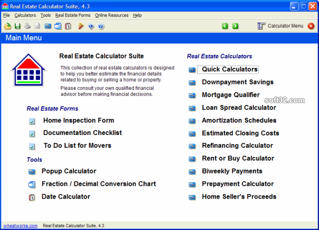Click the large house logo image
This screenshot has width=319, height=230.
[x=29, y=70]
